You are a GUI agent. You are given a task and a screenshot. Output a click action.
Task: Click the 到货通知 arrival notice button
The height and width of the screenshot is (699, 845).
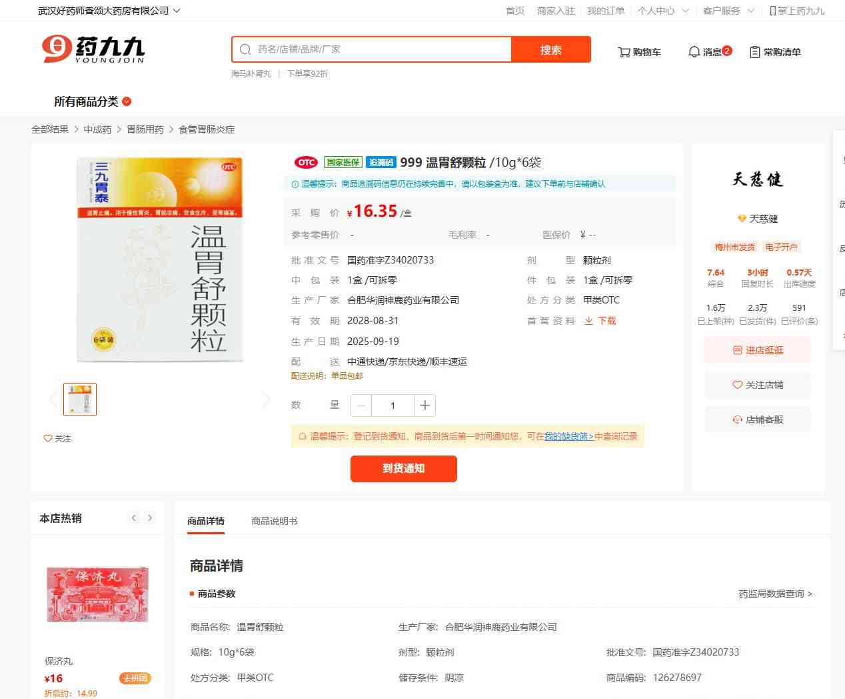coord(403,468)
